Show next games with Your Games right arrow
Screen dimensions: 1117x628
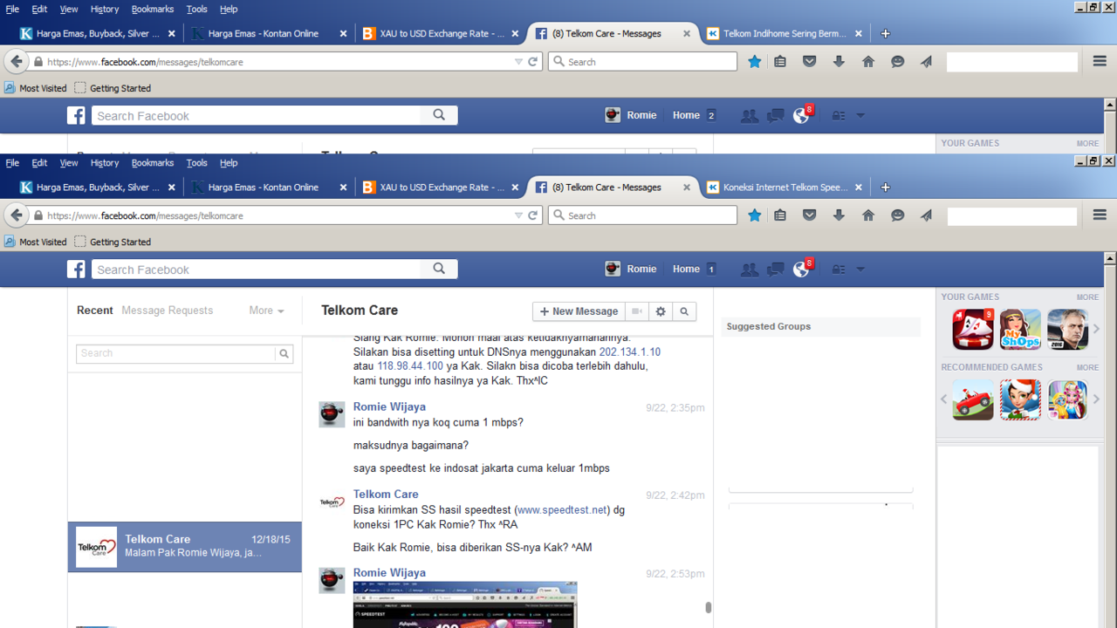click(1097, 329)
